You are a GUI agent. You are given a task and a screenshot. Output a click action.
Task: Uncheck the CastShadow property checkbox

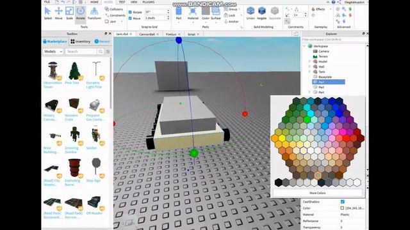(343, 202)
